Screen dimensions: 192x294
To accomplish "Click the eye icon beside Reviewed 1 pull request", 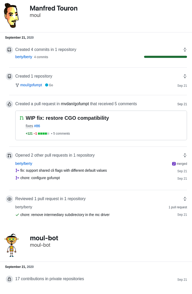I will pyautogui.click(x=9, y=199).
